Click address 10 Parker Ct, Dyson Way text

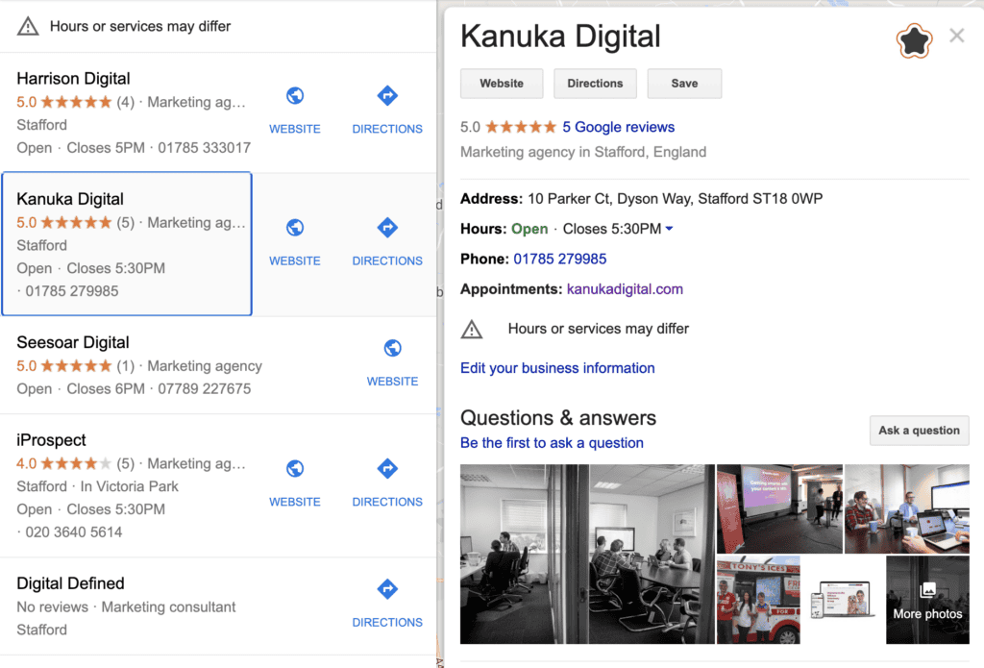675,198
